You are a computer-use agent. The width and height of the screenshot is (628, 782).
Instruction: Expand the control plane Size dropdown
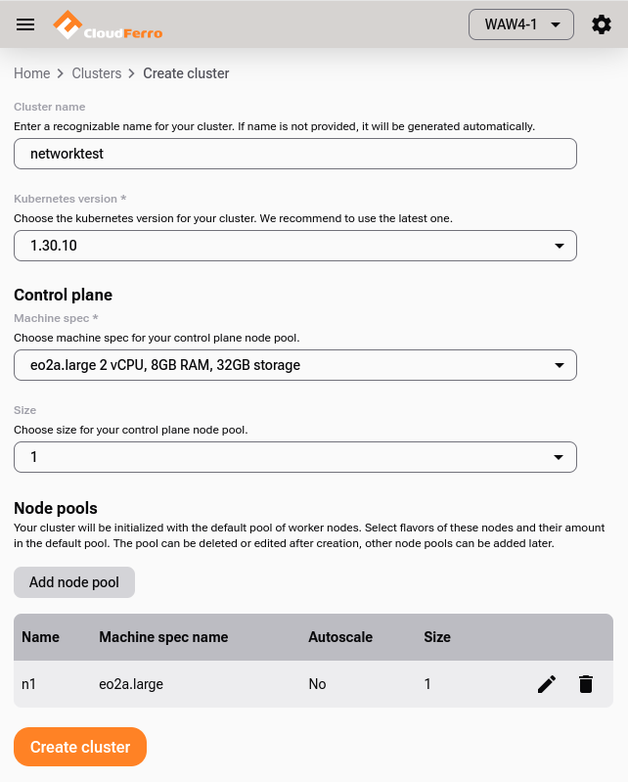295,457
